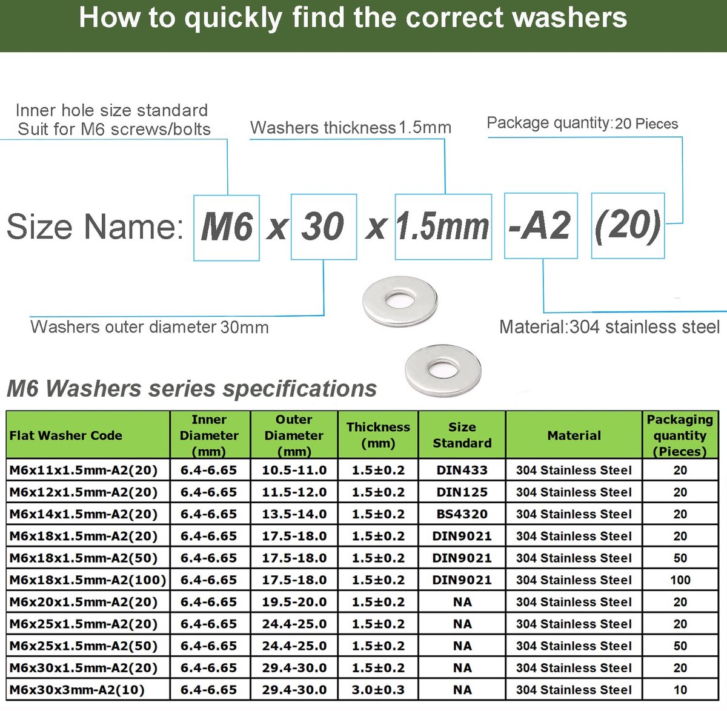Click the M6 Washers series specifications heading
This screenshot has height=711, width=727.
click(x=191, y=389)
